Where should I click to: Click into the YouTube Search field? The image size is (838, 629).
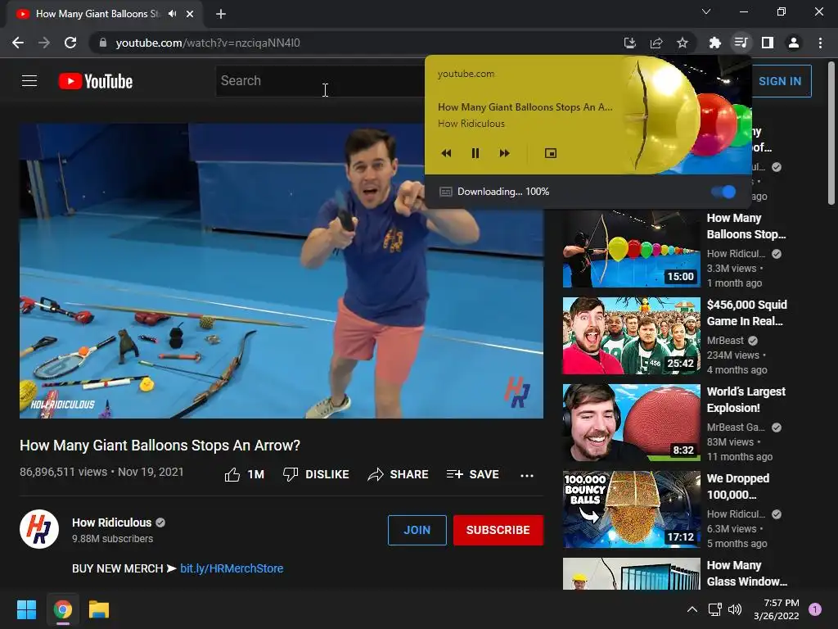point(320,81)
